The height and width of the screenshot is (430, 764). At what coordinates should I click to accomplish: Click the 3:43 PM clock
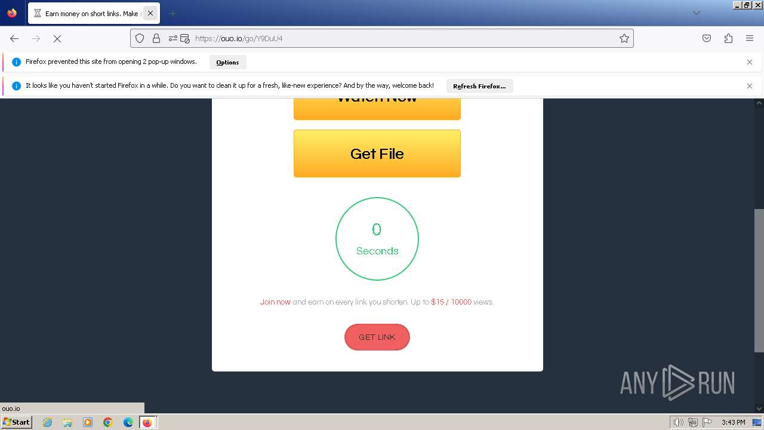(733, 422)
